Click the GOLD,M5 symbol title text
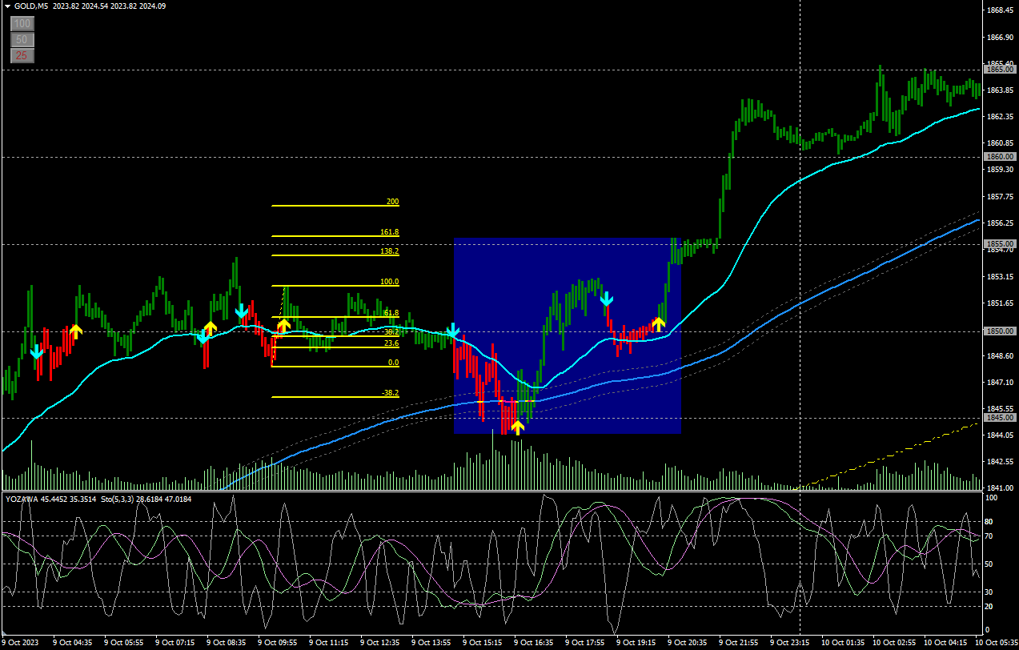This screenshot has height=650, width=1019. pos(31,6)
